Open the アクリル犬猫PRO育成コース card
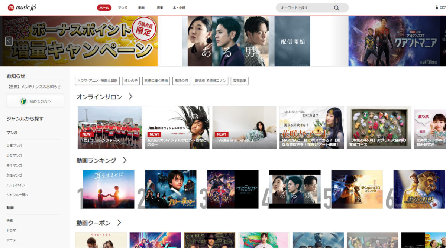Viewport: 446px width, 250px height. (379, 127)
